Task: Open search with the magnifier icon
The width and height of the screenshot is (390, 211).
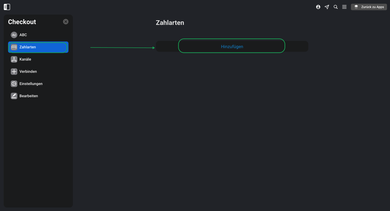Action: (x=336, y=7)
